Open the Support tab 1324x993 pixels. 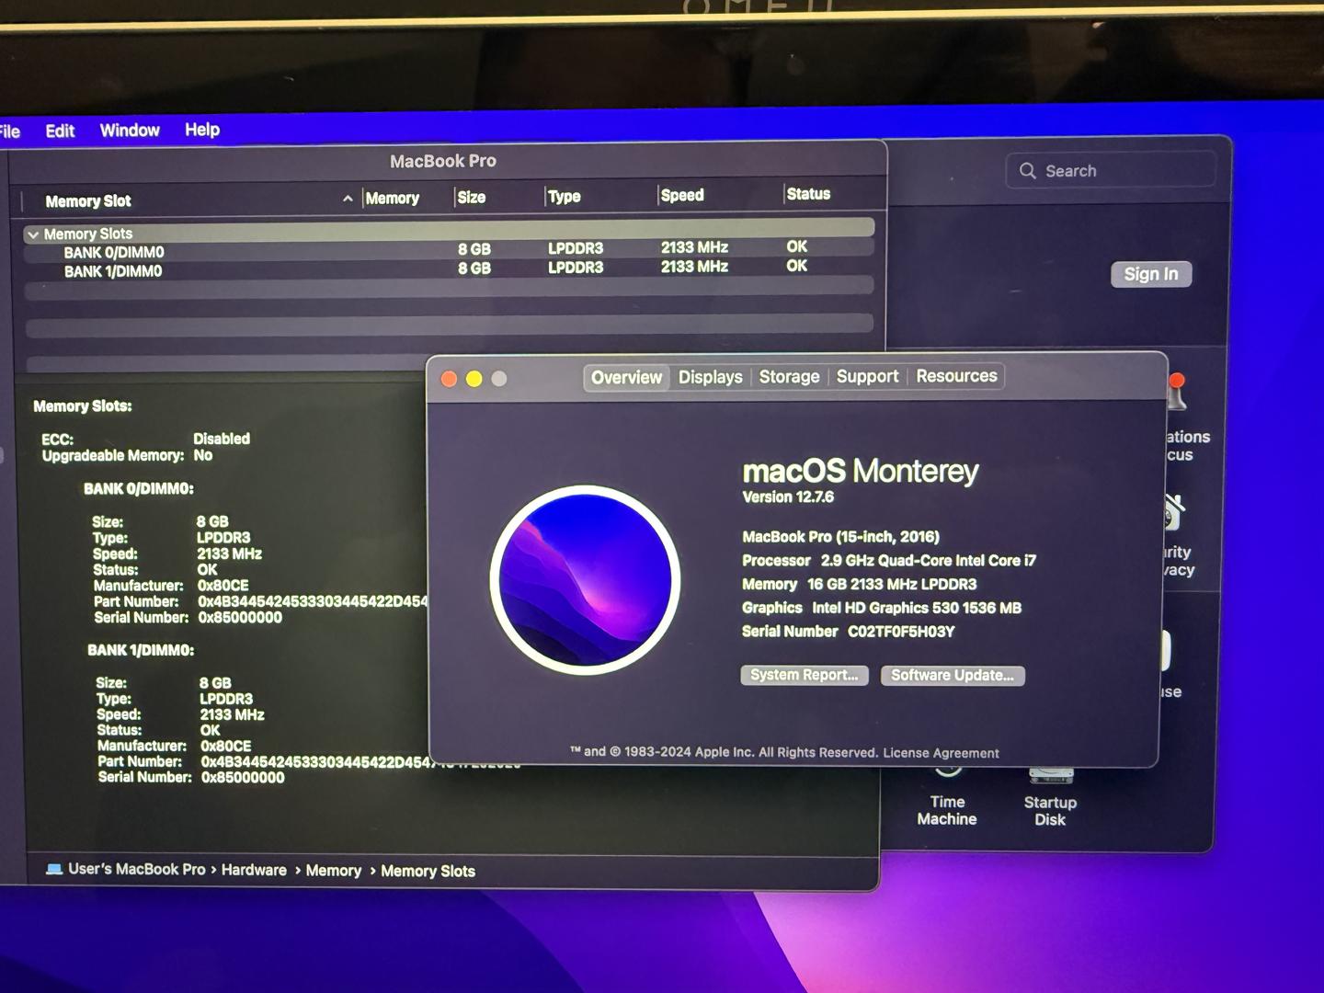[x=867, y=376]
